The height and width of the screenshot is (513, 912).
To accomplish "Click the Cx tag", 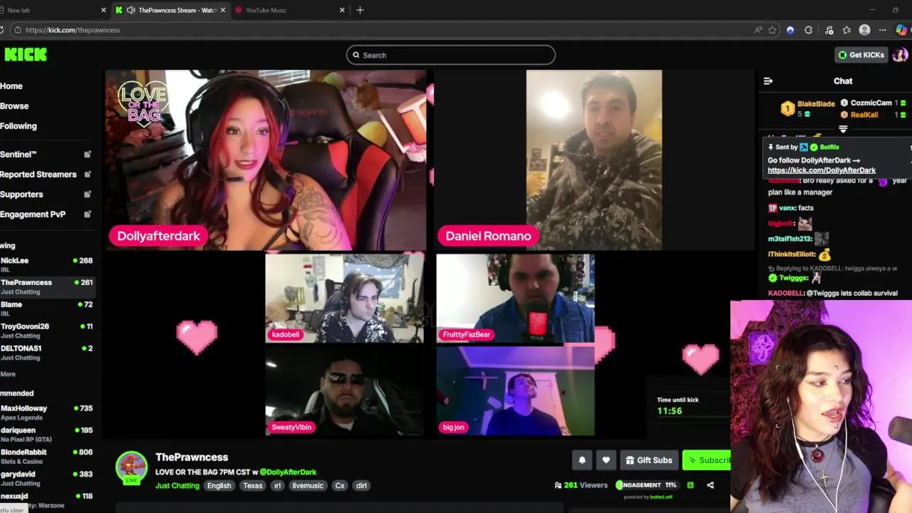I will 340,485.
